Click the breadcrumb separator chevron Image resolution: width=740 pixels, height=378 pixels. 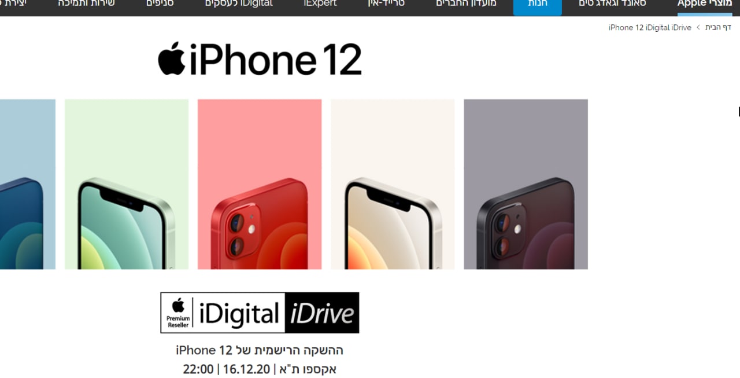(x=698, y=27)
